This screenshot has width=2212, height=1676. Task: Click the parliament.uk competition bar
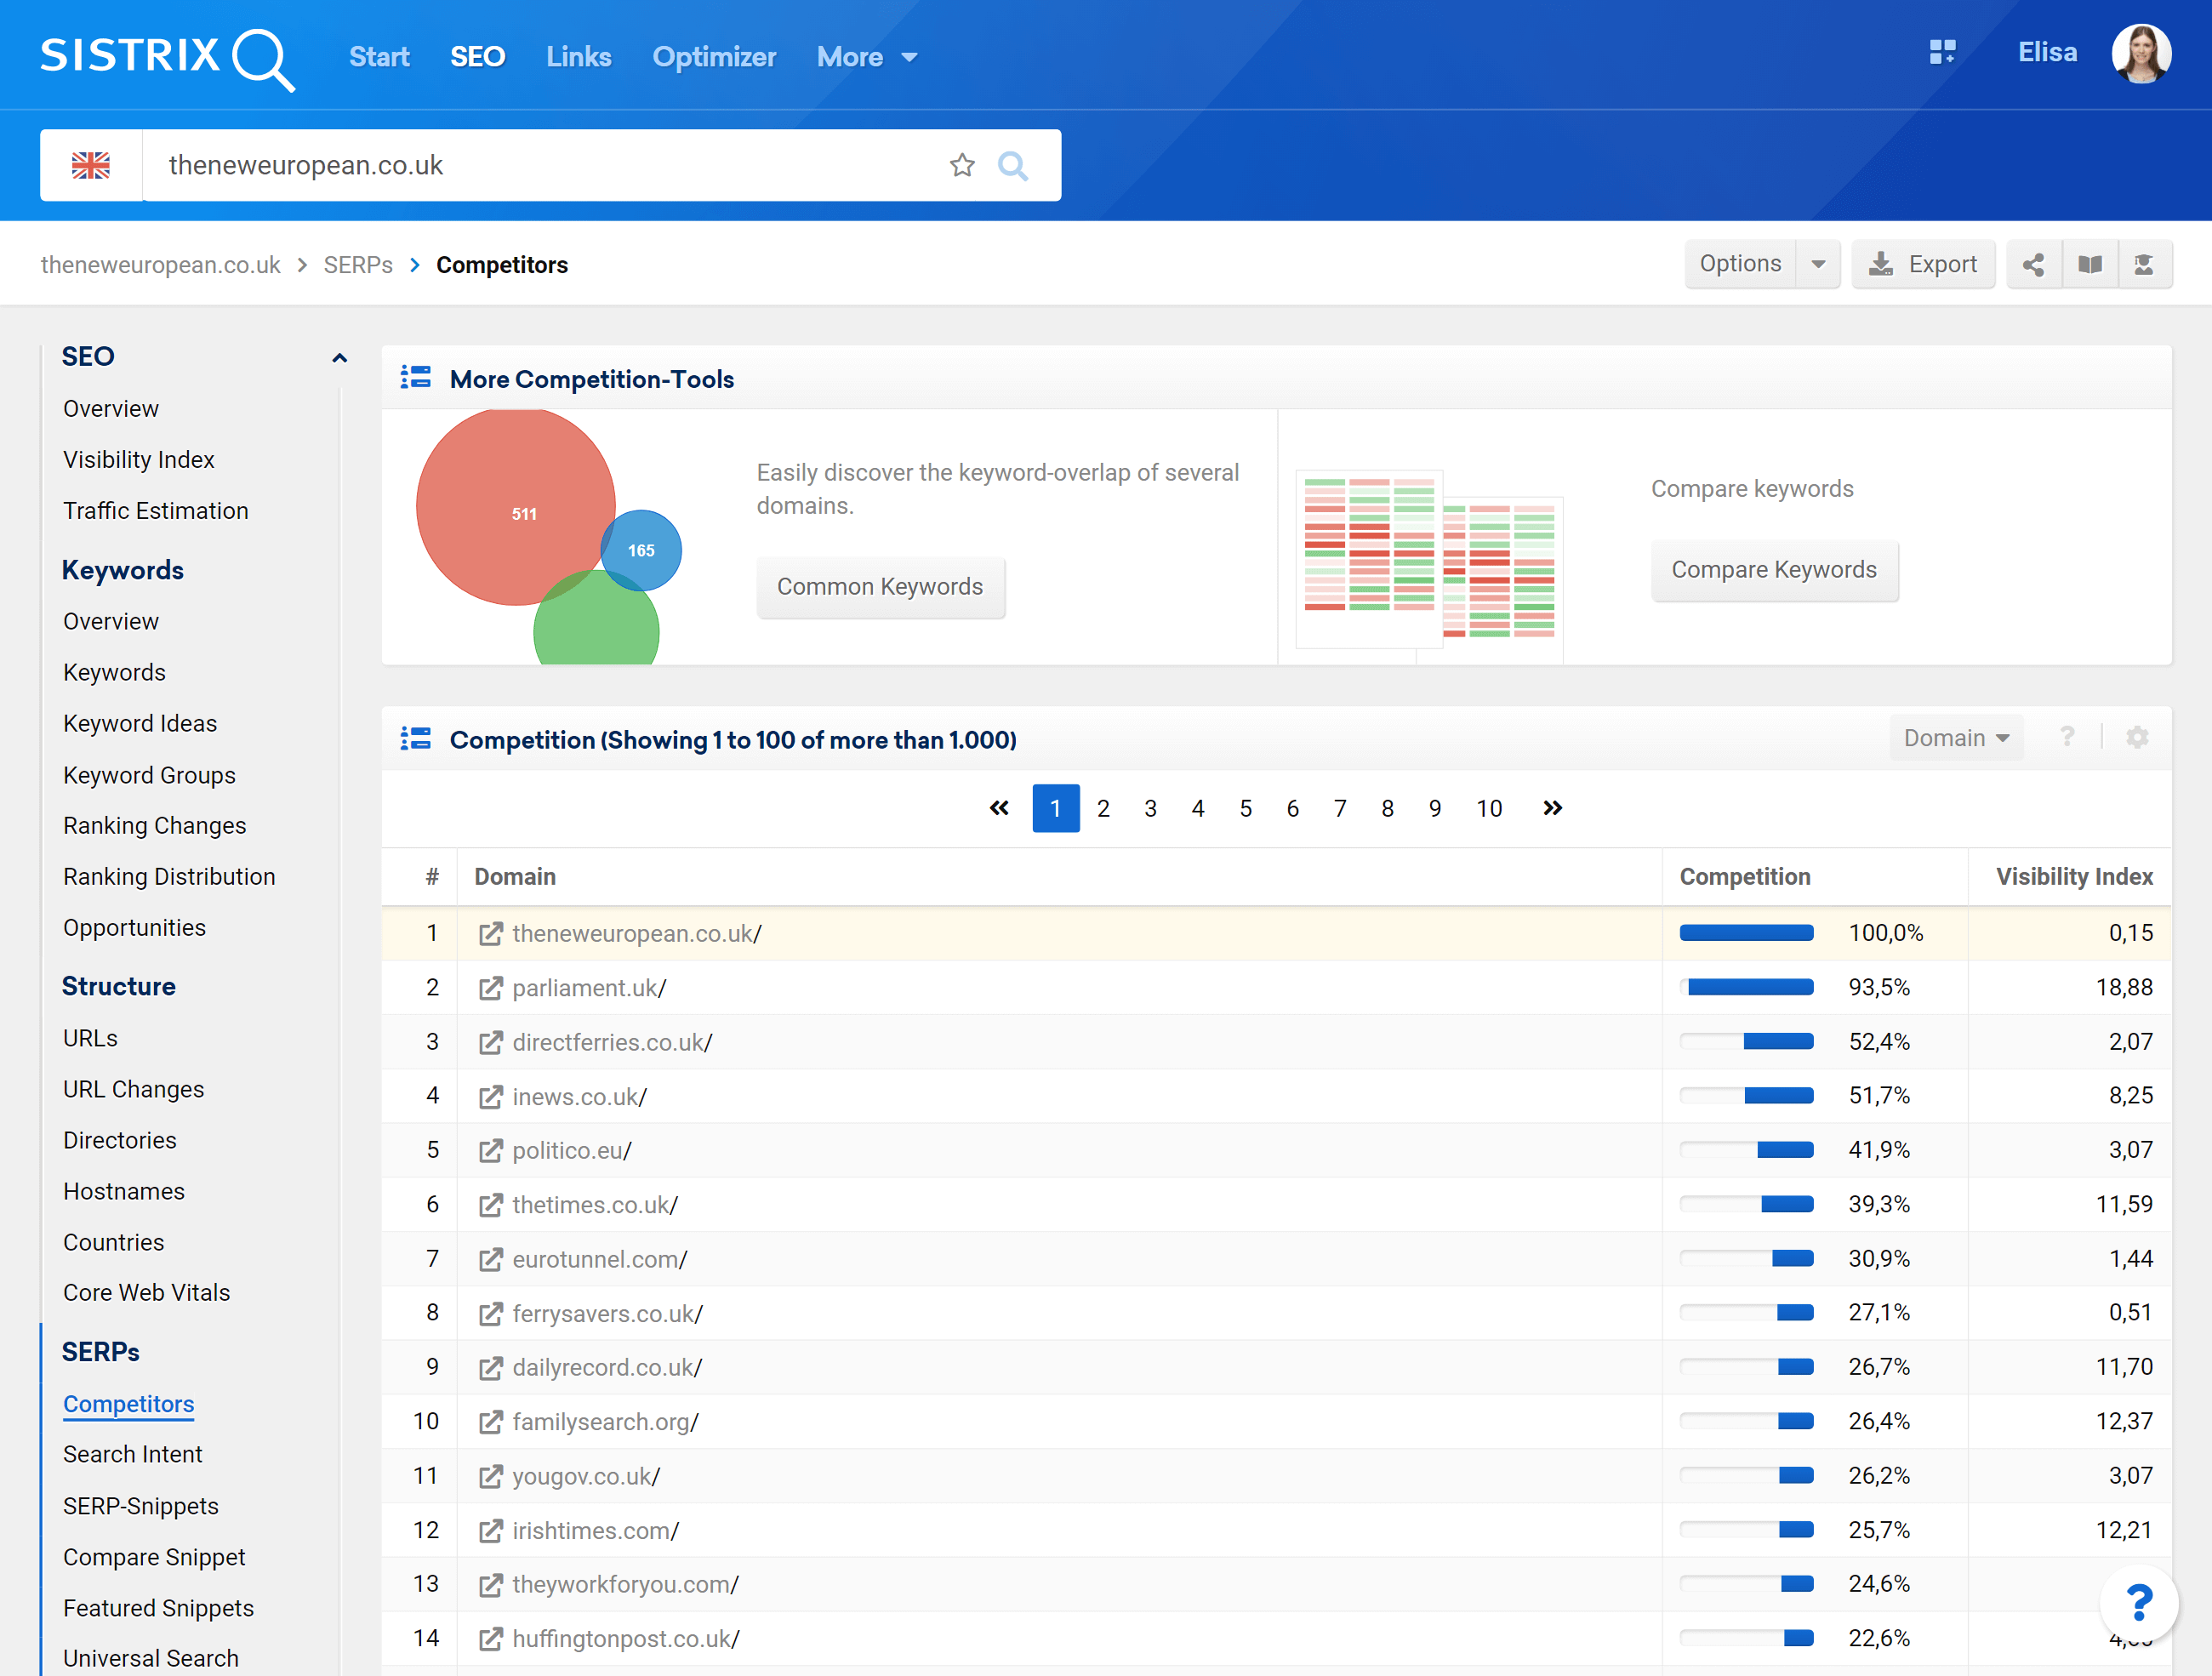click(1746, 988)
